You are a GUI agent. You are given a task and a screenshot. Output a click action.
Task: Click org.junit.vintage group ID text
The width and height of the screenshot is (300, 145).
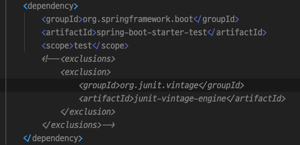click(159, 85)
